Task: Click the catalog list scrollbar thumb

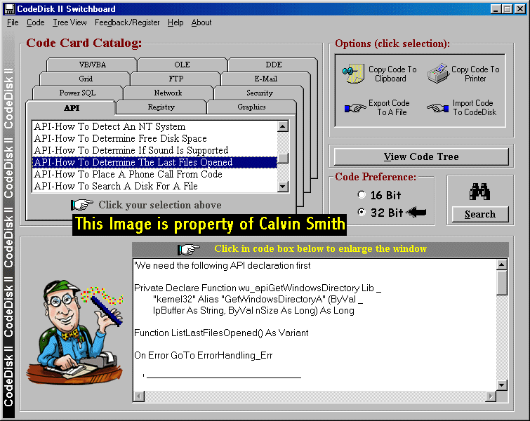Action: click(x=283, y=158)
